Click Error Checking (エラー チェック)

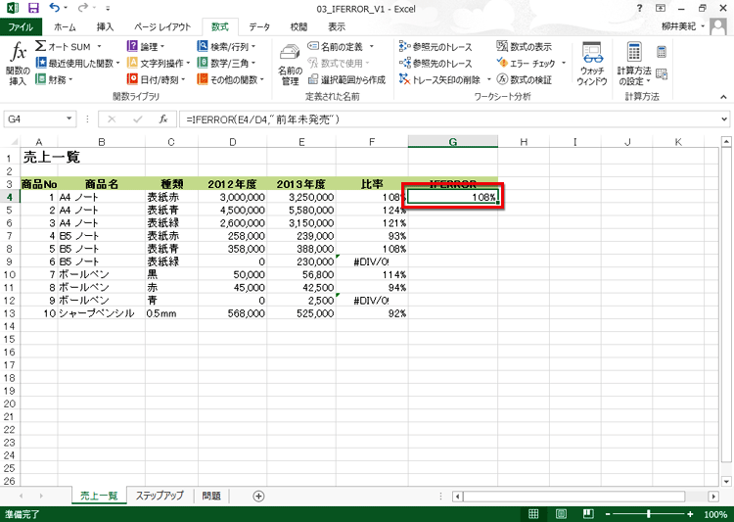(x=526, y=63)
